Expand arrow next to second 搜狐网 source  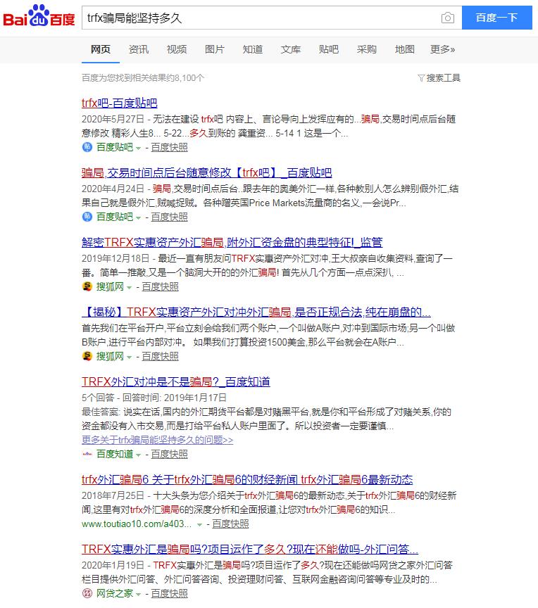pyautogui.click(x=129, y=357)
